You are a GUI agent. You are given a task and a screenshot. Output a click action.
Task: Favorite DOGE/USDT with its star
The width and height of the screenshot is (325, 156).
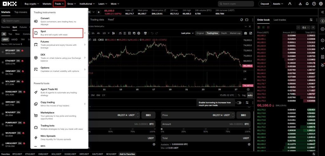click(x=3, y=93)
